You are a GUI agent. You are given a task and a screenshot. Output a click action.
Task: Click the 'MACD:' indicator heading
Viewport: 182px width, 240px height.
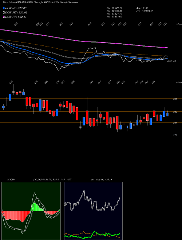(x=11, y=180)
